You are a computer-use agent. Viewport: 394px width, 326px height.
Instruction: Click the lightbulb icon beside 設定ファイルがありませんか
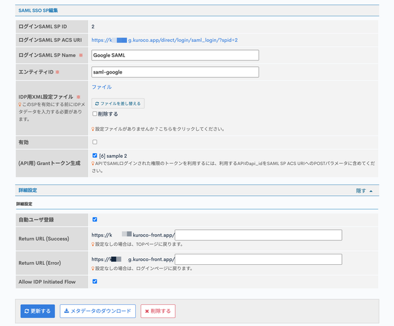pos(93,129)
